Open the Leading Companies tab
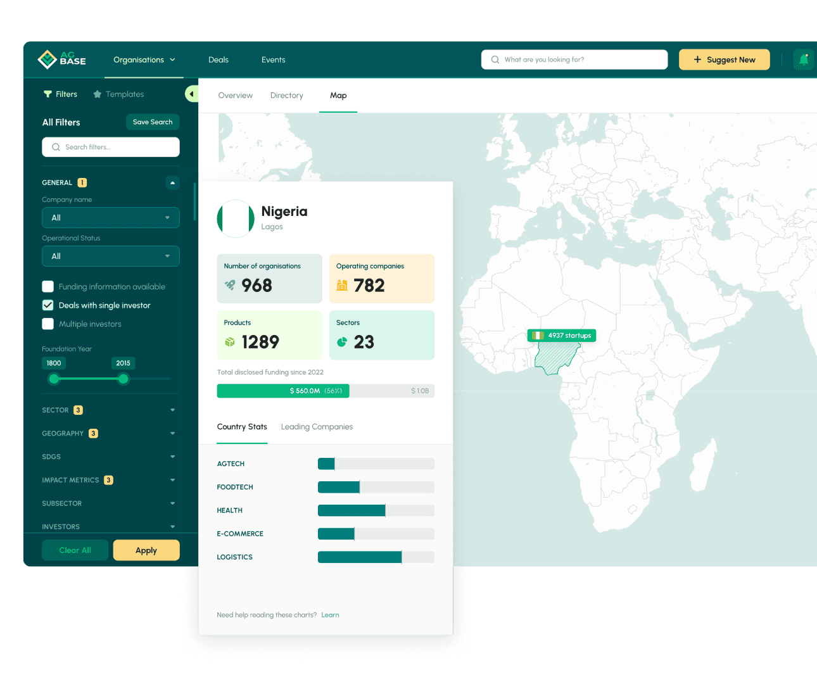The image size is (817, 689). pos(317,427)
